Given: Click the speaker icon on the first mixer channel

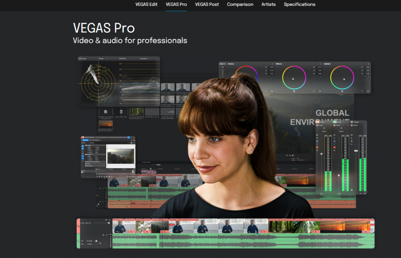Looking at the screenshot, I should 317,150.
